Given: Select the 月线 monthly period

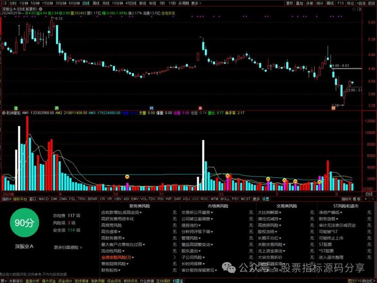Looking at the screenshot, I should pos(106,3).
